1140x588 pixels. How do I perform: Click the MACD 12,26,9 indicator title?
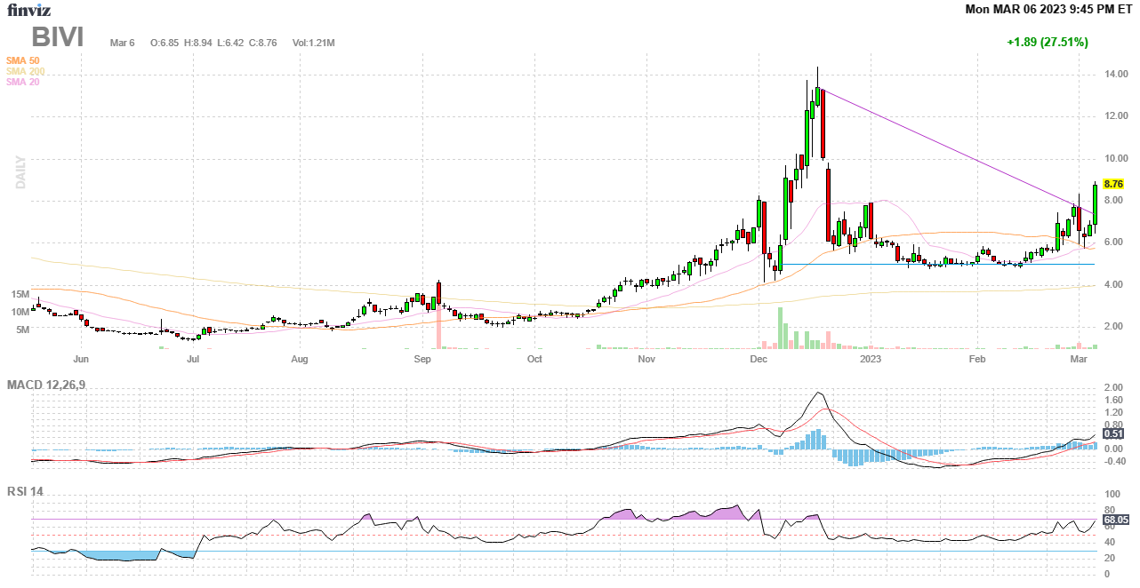[x=52, y=385]
